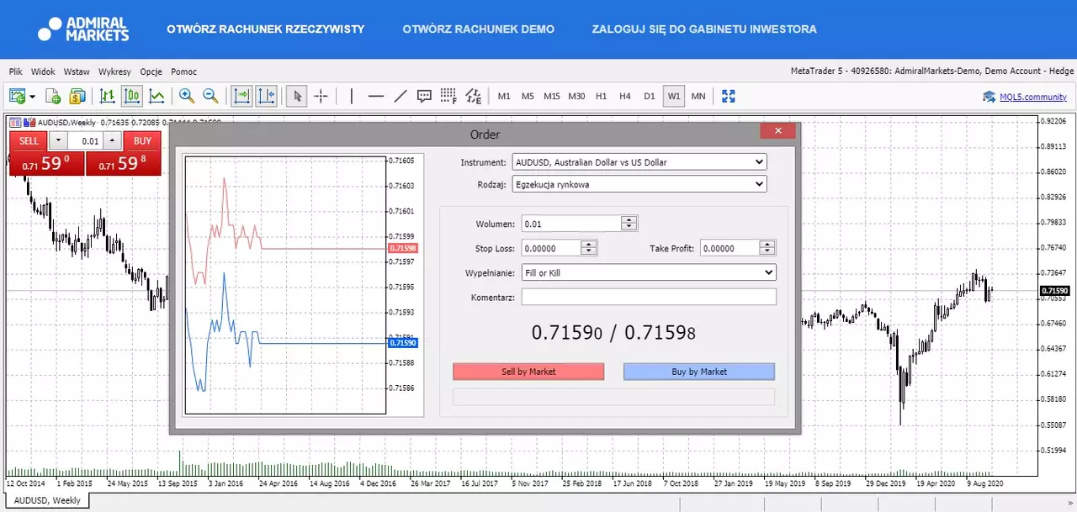Viewport: 1077px width, 512px height.
Task: Select the line chart icon
Action: click(157, 96)
